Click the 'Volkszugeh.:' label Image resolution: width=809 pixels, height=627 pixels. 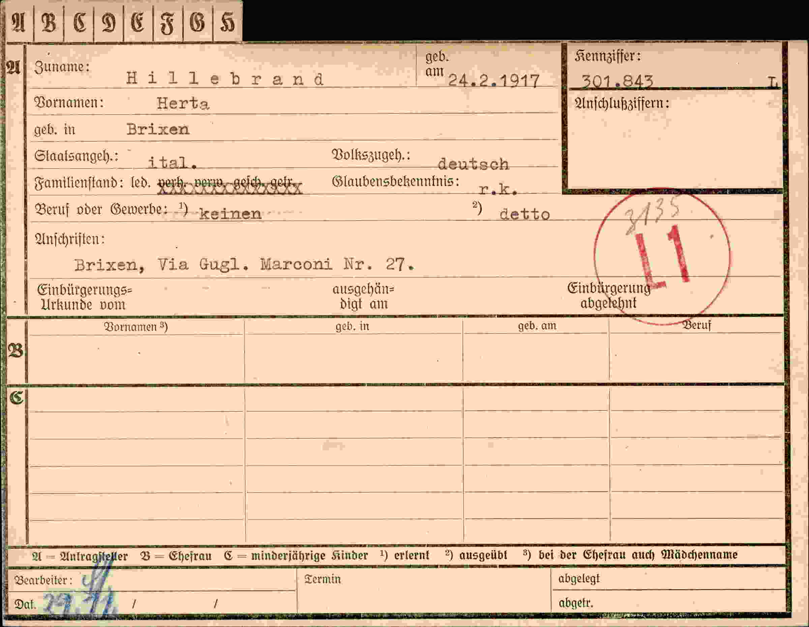coord(371,155)
